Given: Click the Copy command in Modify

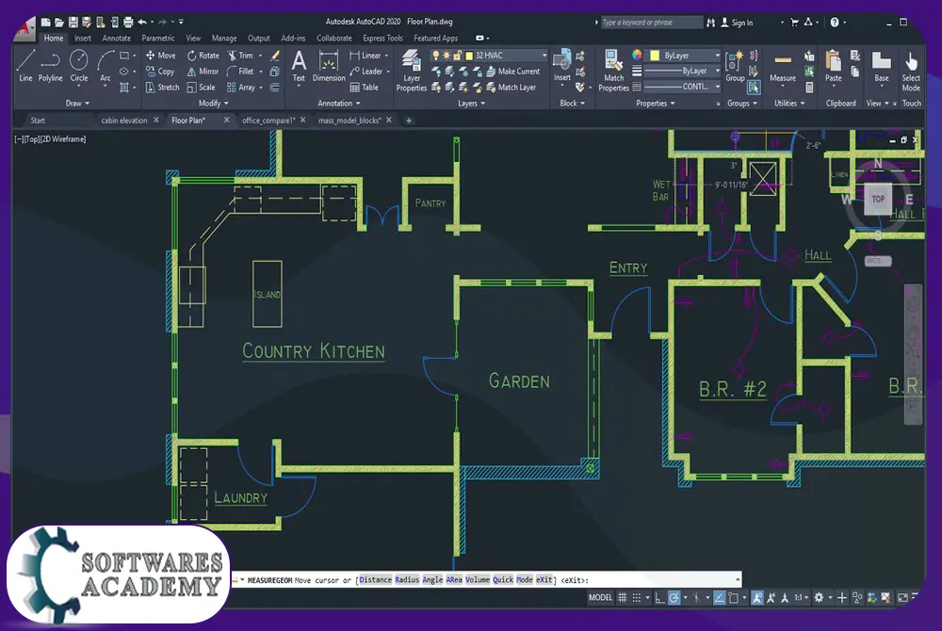Looking at the screenshot, I should point(160,72).
